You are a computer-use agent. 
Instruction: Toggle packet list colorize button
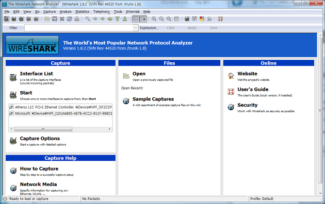(x=136, y=19)
